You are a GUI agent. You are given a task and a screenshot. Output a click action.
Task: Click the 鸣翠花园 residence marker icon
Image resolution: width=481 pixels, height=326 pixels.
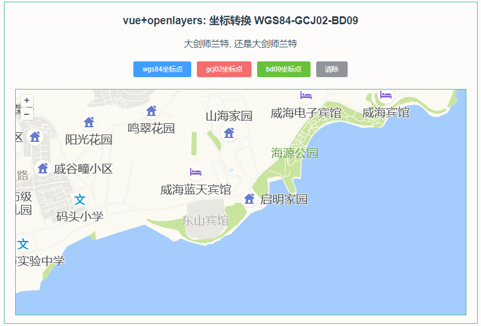click(x=151, y=110)
